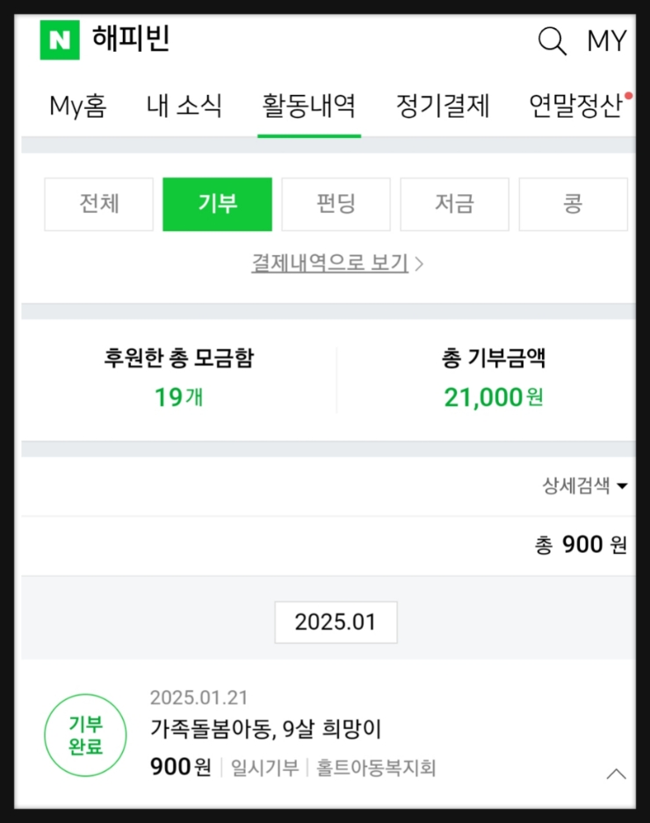Select the 기부 filter button
650x823 pixels.
[x=217, y=204]
